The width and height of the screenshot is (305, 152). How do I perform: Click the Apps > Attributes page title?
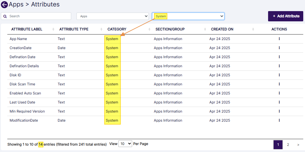(34, 4)
